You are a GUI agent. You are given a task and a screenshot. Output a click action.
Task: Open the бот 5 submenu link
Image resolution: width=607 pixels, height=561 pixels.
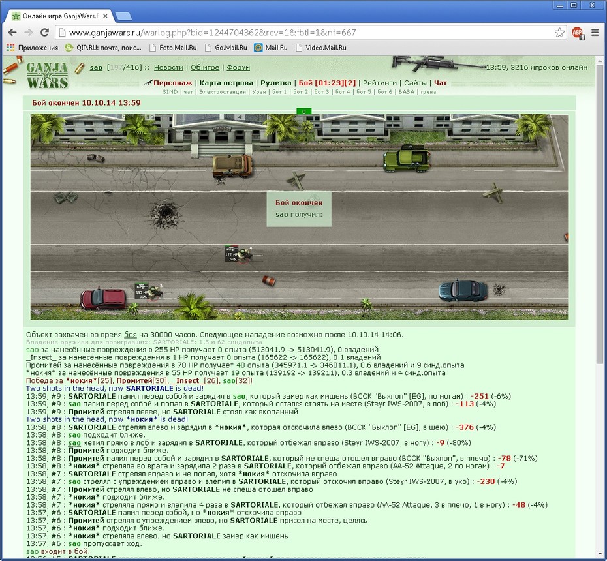[x=364, y=92]
